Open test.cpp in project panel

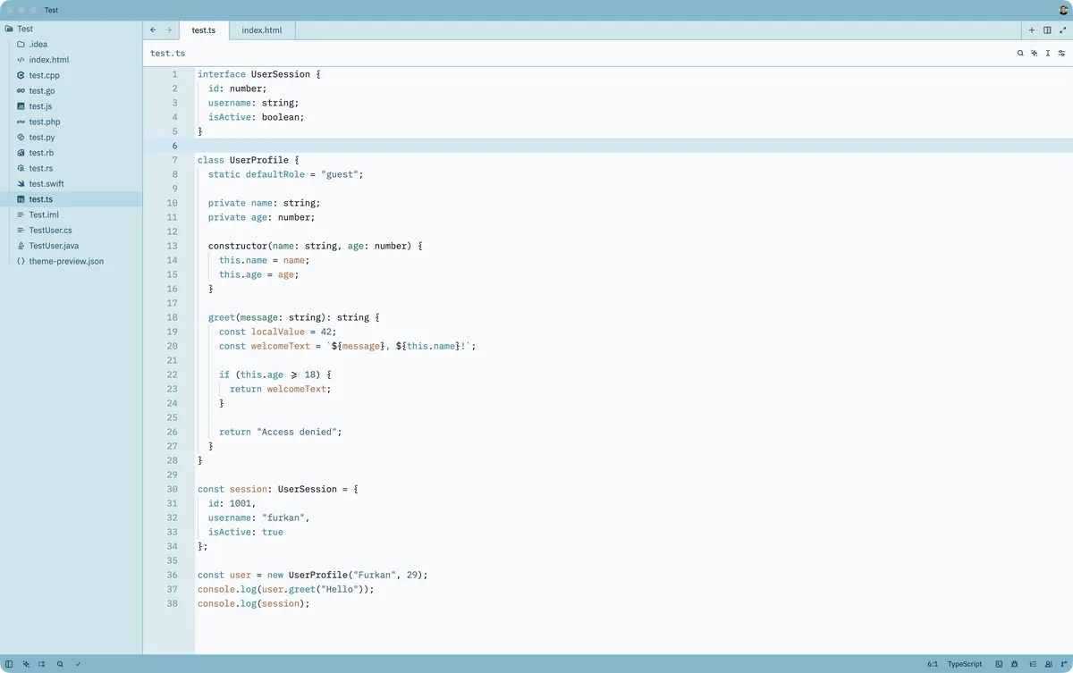[x=72, y=75]
